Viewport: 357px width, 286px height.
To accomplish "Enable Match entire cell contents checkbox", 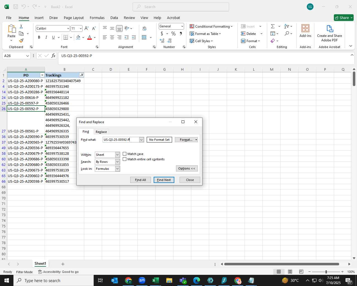I will 125,159.
